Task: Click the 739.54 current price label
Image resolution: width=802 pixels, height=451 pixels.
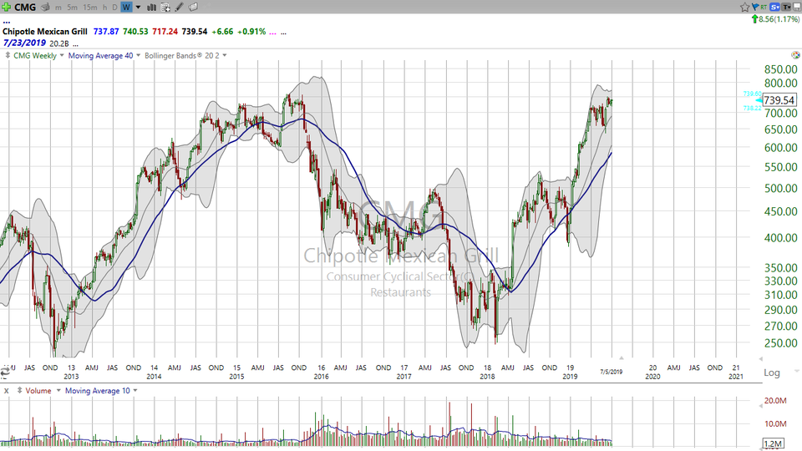Action: [779, 100]
